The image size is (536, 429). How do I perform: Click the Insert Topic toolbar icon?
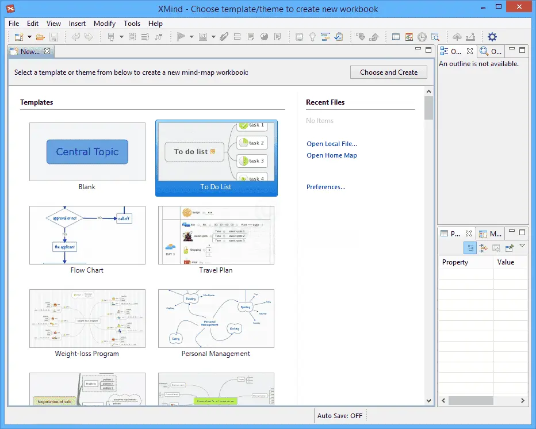111,37
